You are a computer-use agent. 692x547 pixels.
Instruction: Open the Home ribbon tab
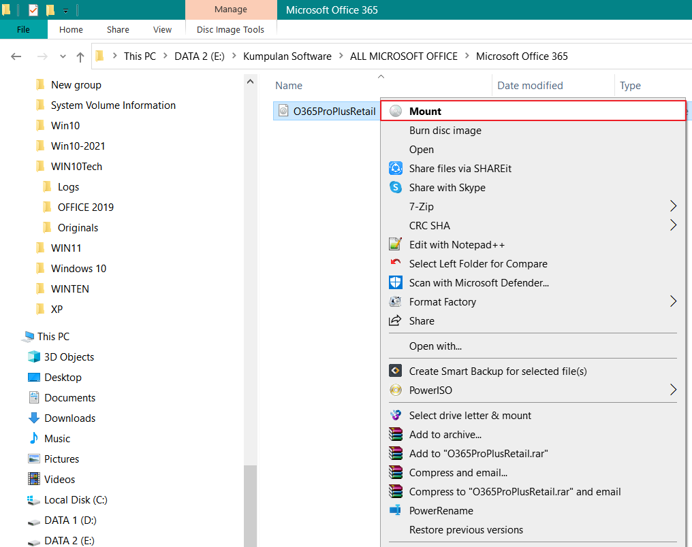coord(71,29)
